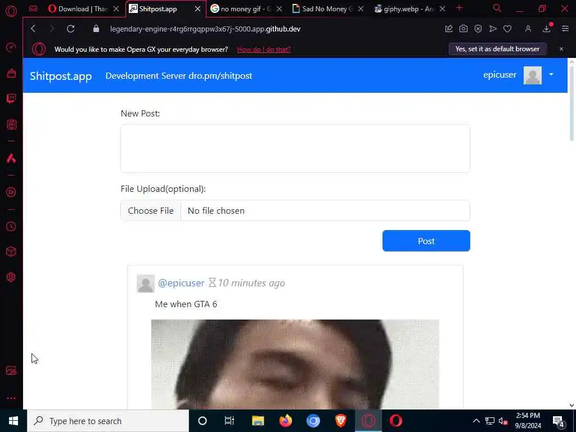Click the Choose File button
Viewport: 576px width, 432px height.
tap(151, 210)
